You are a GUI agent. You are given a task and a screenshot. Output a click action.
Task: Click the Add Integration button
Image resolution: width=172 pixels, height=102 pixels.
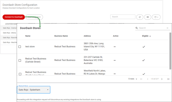(x=34, y=17)
